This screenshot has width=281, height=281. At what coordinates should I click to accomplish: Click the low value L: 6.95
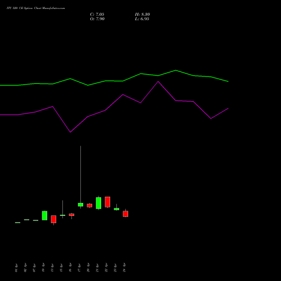[x=142, y=19]
